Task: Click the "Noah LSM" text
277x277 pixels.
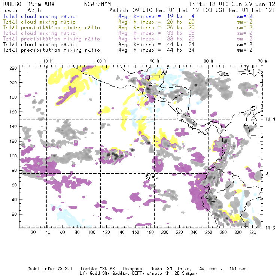Action: pos(162,269)
